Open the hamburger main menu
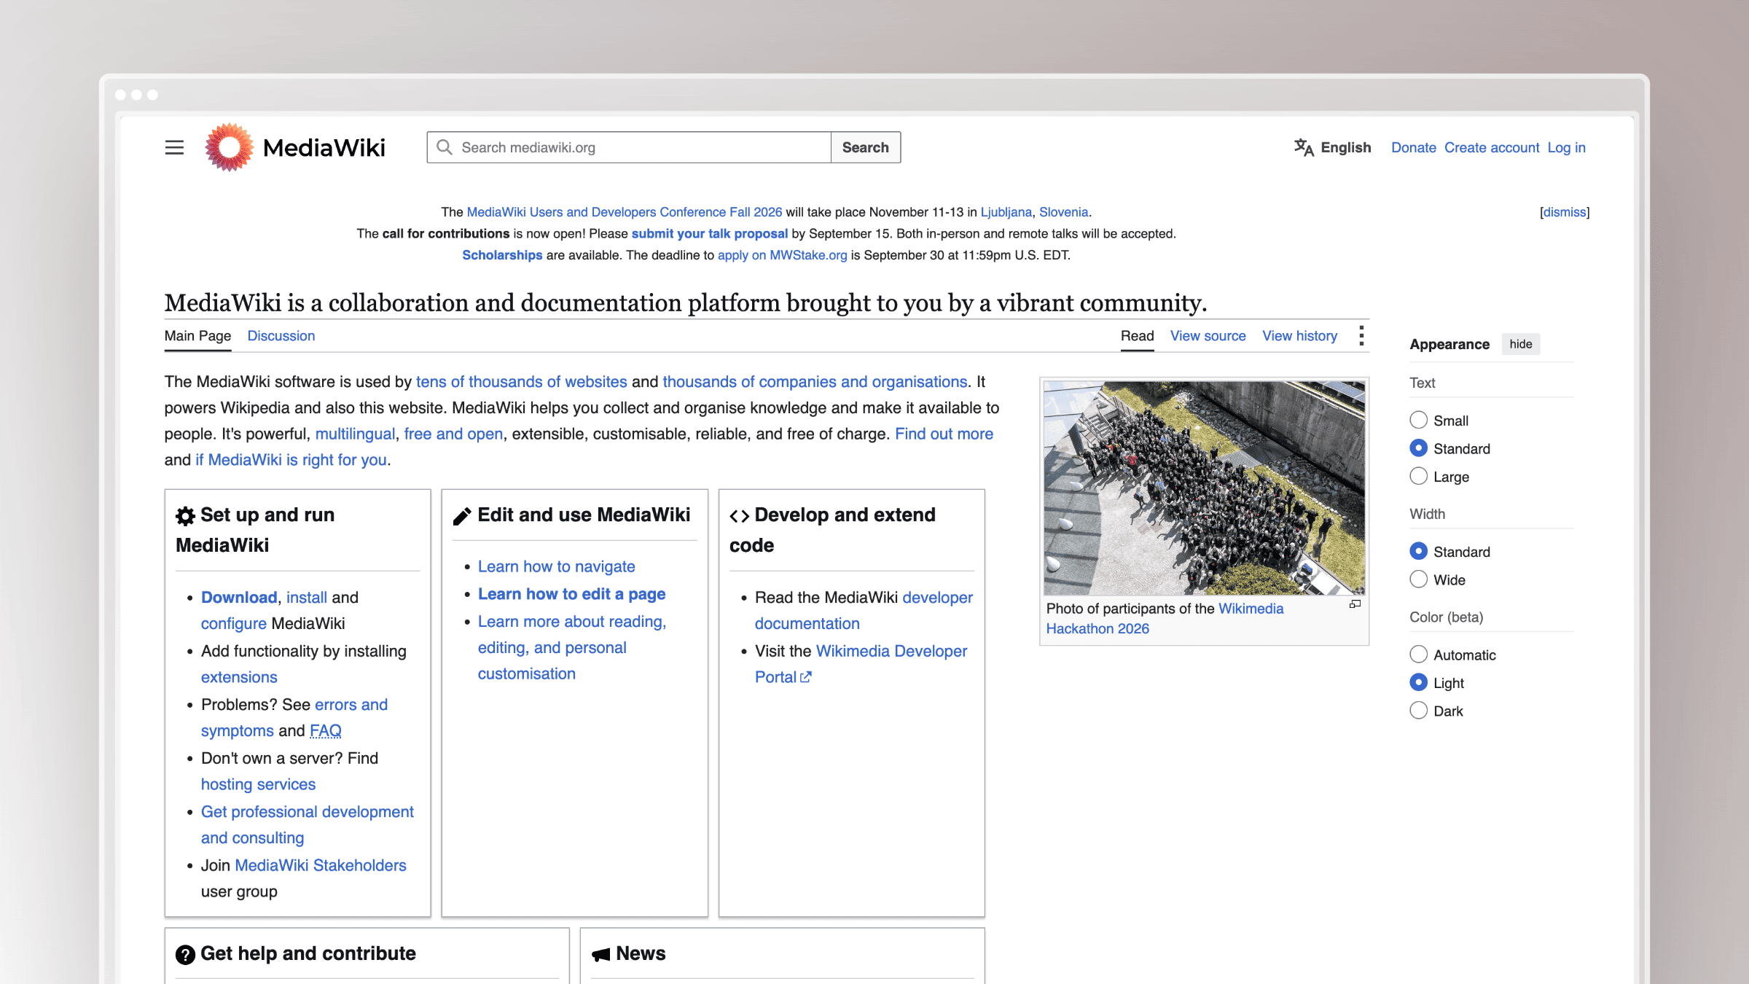The width and height of the screenshot is (1749, 984). [174, 147]
